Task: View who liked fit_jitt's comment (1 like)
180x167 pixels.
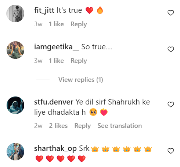Action: pos(56,24)
